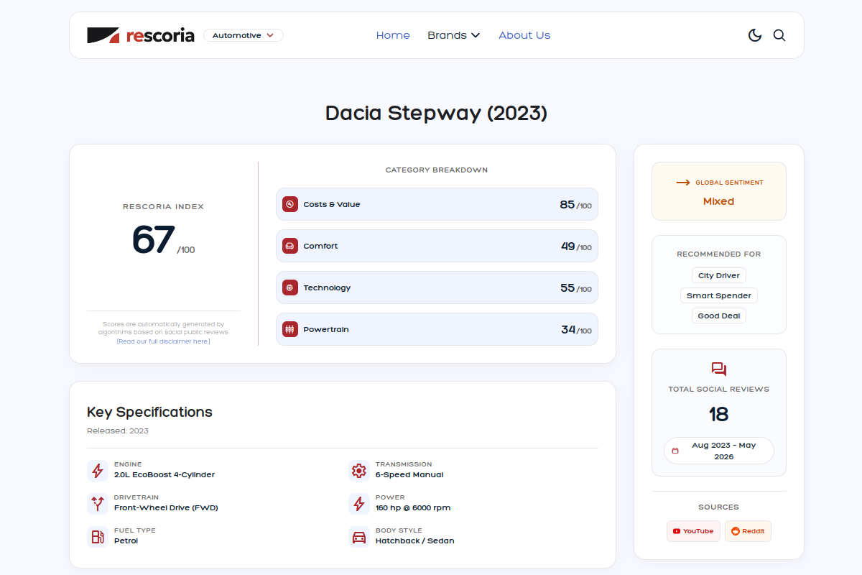Click the 49/100 Comfort score
This screenshot has height=575, width=862.
[576, 247]
